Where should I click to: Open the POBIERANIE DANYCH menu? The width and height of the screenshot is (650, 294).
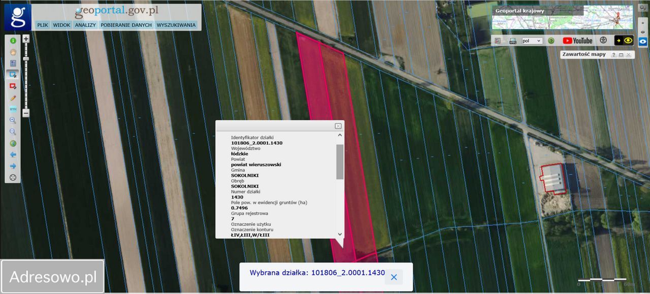coord(126,25)
